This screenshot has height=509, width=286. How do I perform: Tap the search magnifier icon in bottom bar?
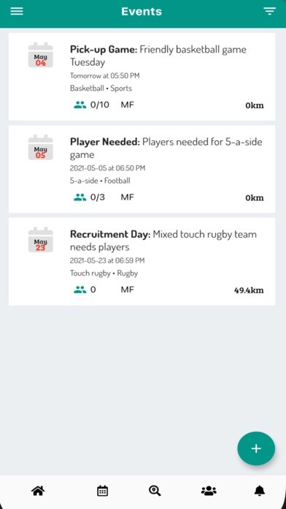(x=155, y=491)
